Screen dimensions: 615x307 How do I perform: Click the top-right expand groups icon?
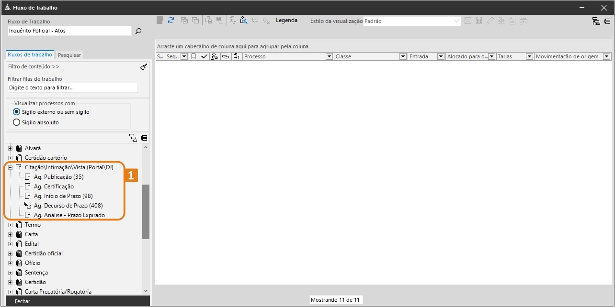596,21
